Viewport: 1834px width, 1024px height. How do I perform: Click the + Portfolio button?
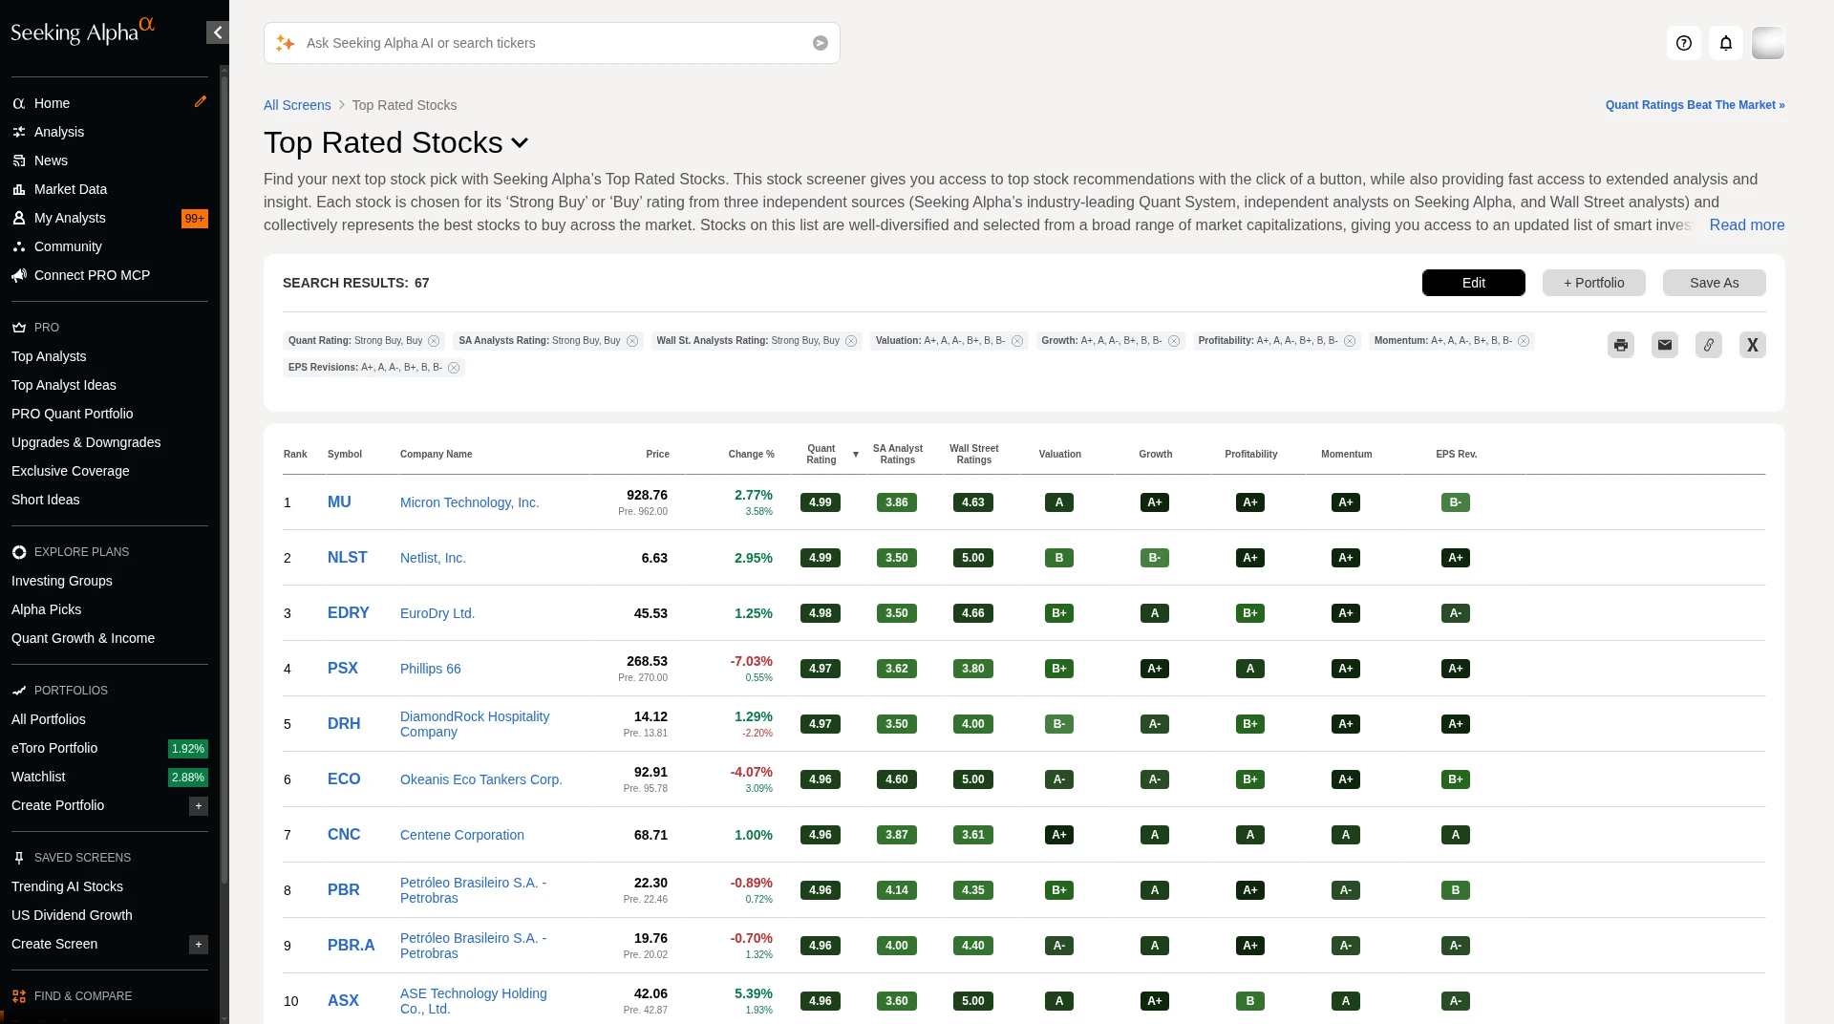(x=1594, y=283)
